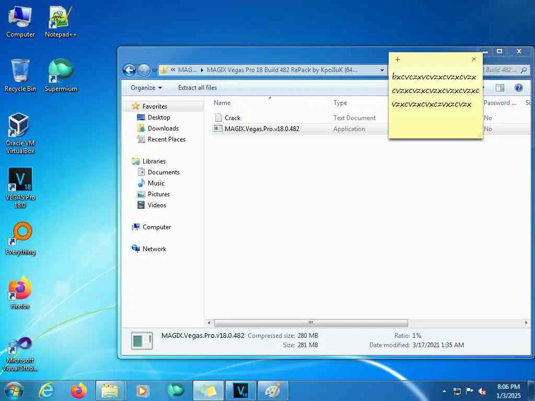Click the MAG... breadcrumb segment
535x401 pixels.
[188, 70]
